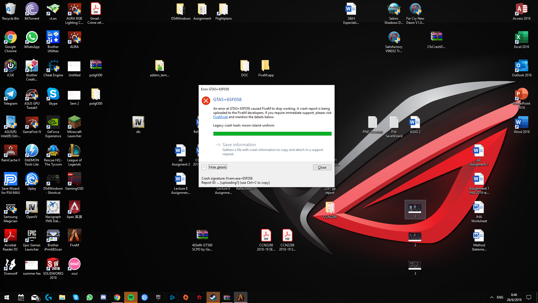Collapse details with Hide details chevron
Image resolution: width=538 pixels, height=303 pixels.
204,167
